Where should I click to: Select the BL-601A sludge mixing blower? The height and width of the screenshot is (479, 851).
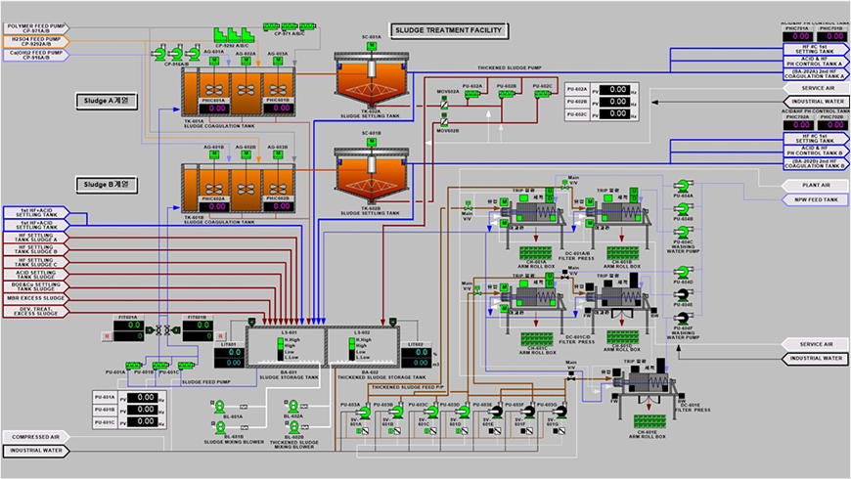(x=222, y=408)
